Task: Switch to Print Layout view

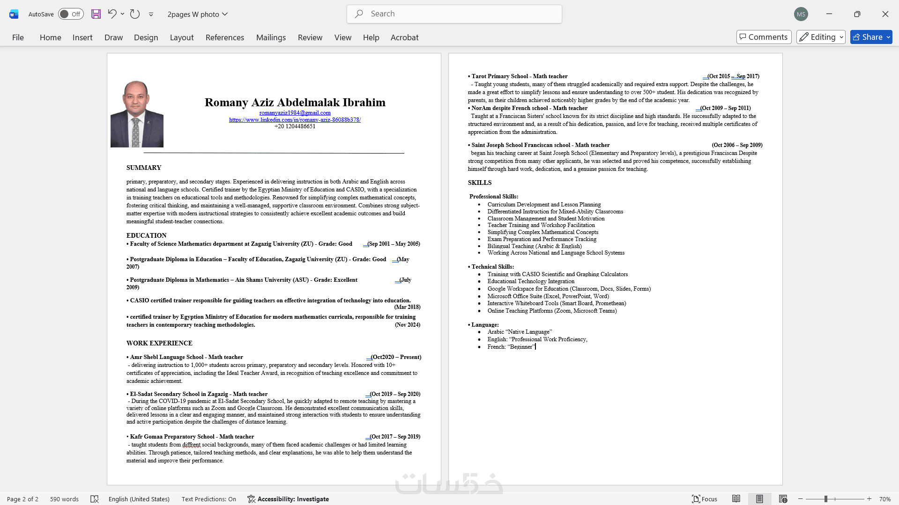Action: (759, 499)
